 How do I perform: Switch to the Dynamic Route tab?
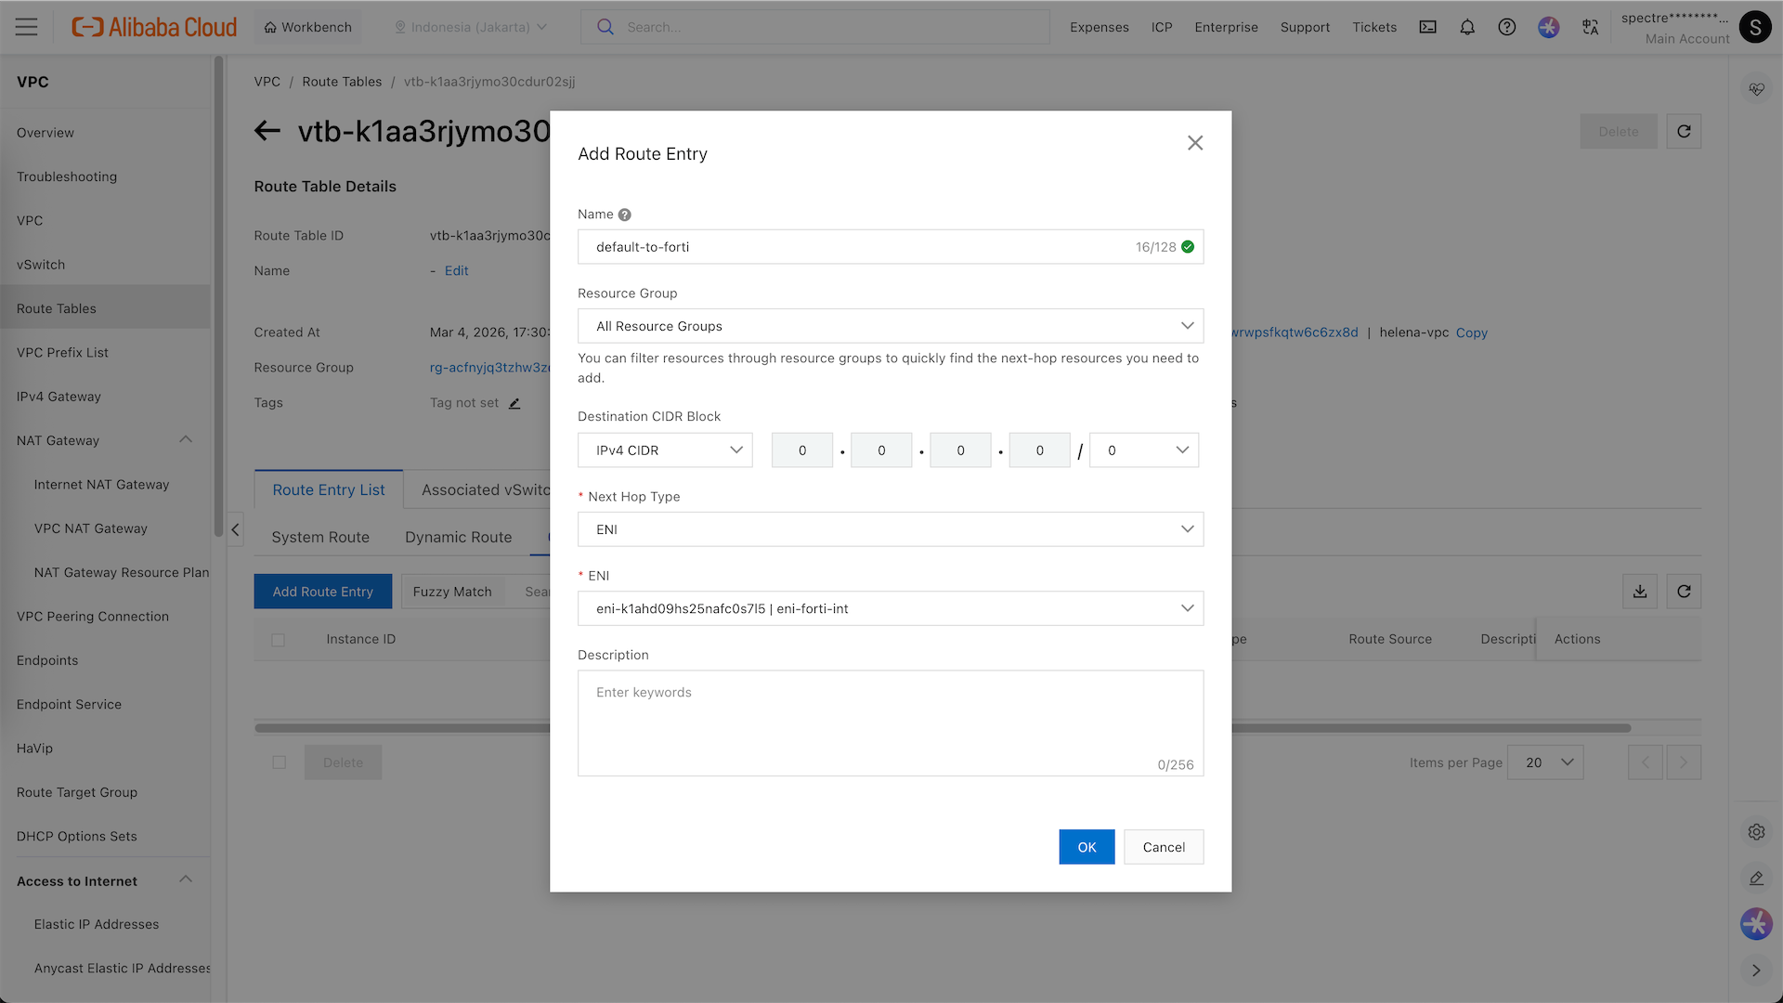[x=458, y=537]
